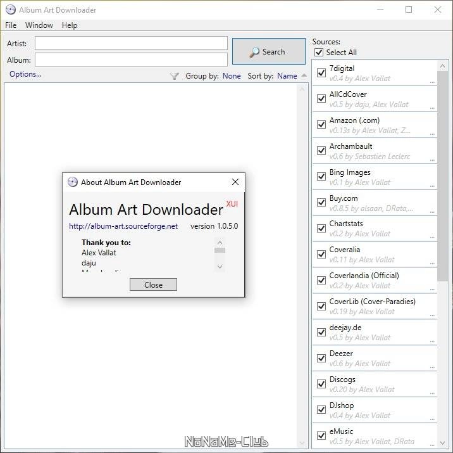
Task: Toggle the DJshop source checkbox
Action: coord(321,410)
